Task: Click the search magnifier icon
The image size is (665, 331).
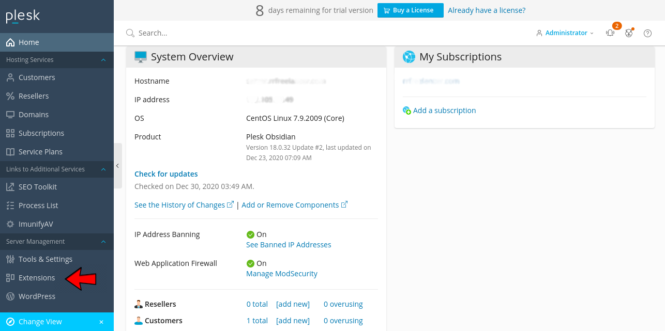Action: click(130, 33)
